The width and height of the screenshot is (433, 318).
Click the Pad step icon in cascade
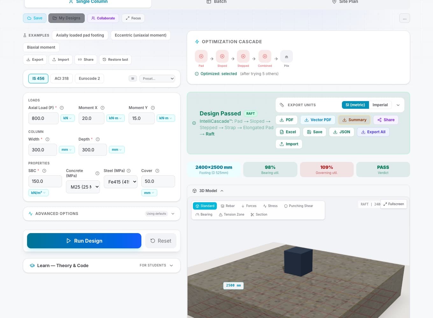(x=201, y=56)
